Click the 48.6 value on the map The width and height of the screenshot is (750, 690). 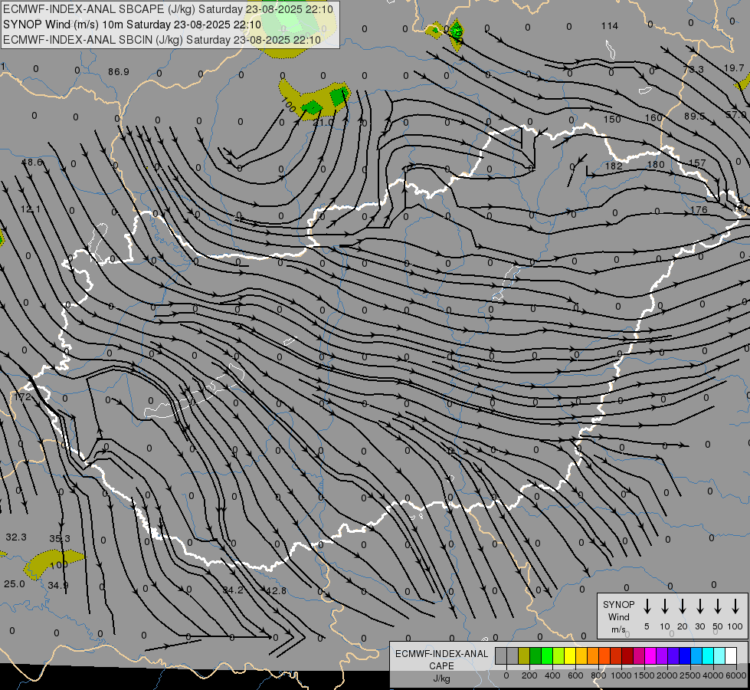click(x=32, y=163)
